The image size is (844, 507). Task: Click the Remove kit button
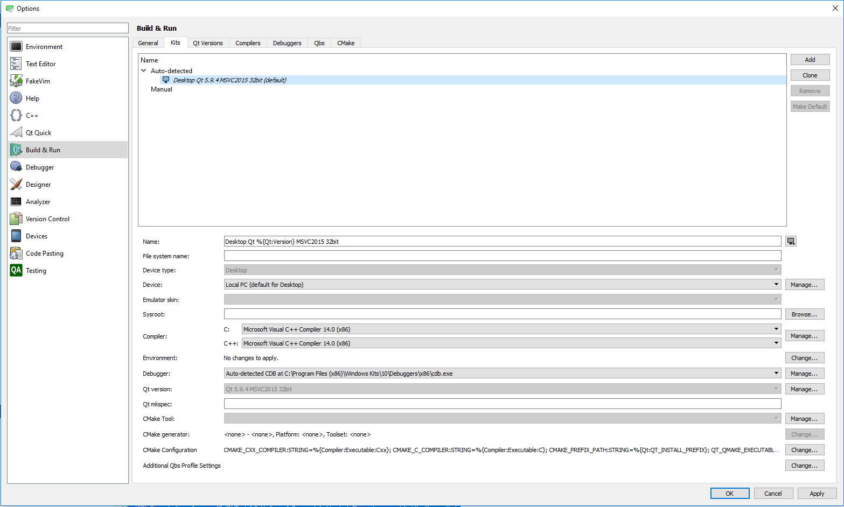810,91
